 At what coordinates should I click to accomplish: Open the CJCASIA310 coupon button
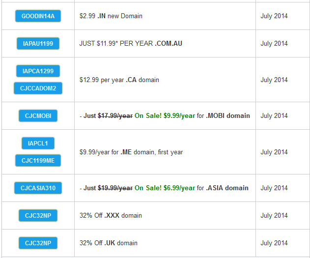click(38, 188)
